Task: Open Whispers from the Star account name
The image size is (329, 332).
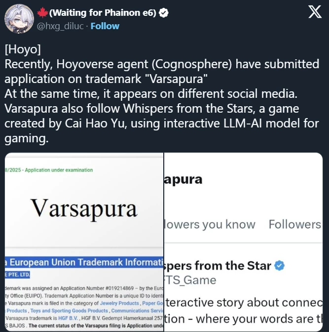Action: 218,266
